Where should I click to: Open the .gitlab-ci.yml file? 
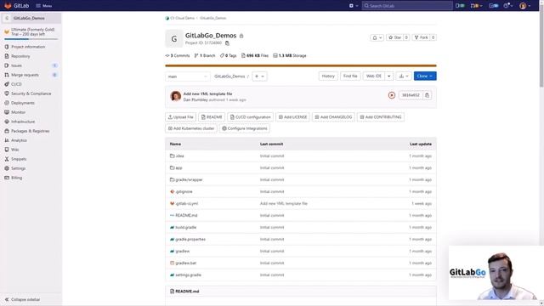point(187,204)
